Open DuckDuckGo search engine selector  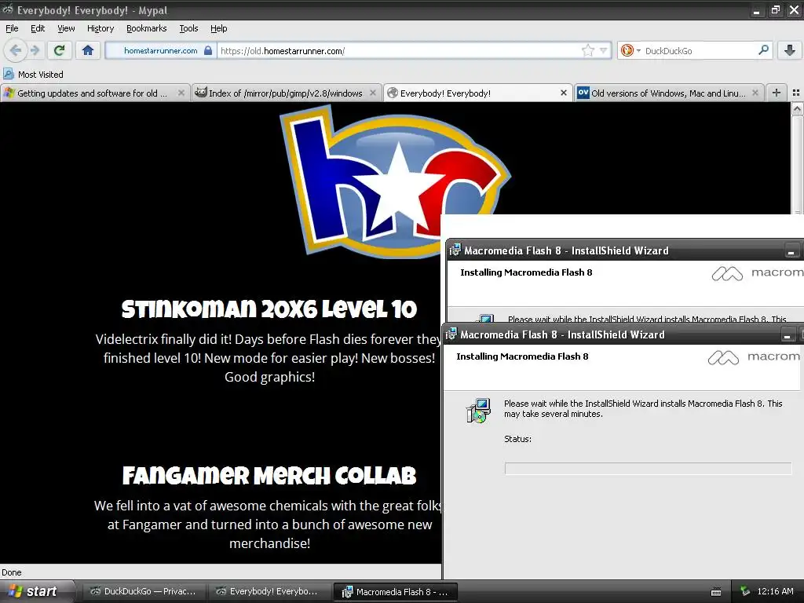[630, 50]
